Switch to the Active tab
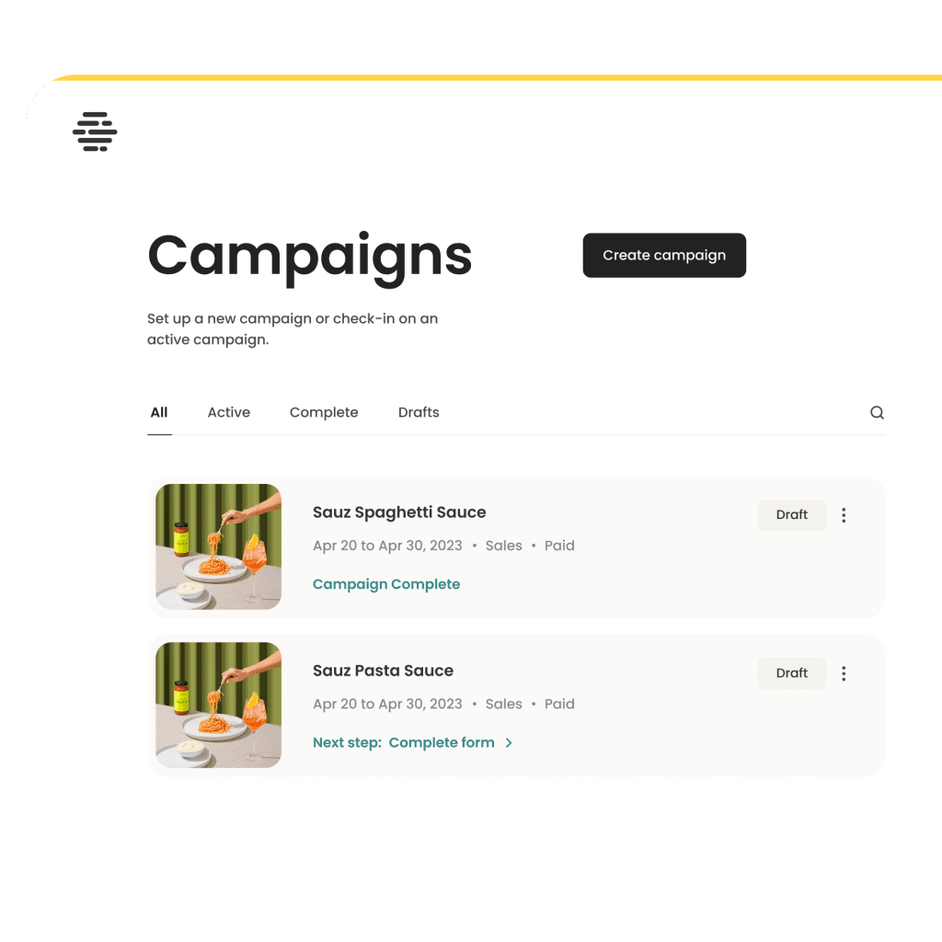The height and width of the screenshot is (942, 942). [229, 413]
